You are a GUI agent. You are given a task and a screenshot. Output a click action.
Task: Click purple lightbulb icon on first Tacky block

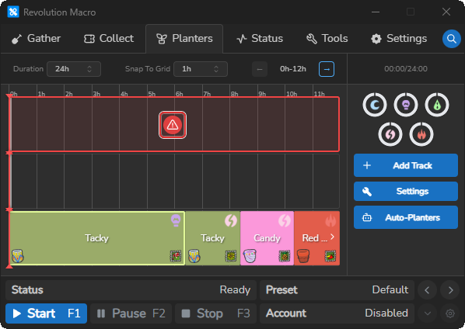pos(176,220)
